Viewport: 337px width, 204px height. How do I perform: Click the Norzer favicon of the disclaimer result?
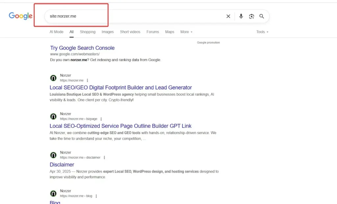53,155
